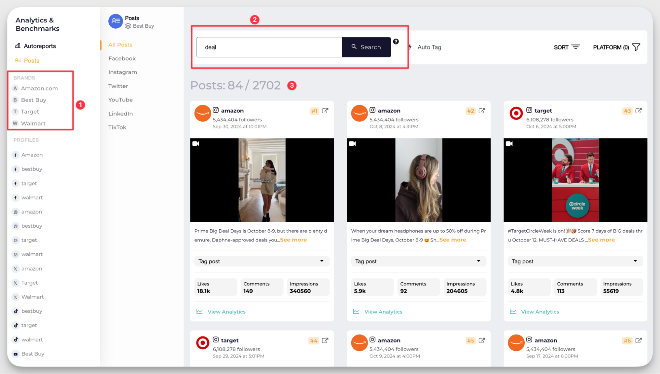The width and height of the screenshot is (660, 374).
Task: Click the search help question mark icon
Action: pos(396,42)
